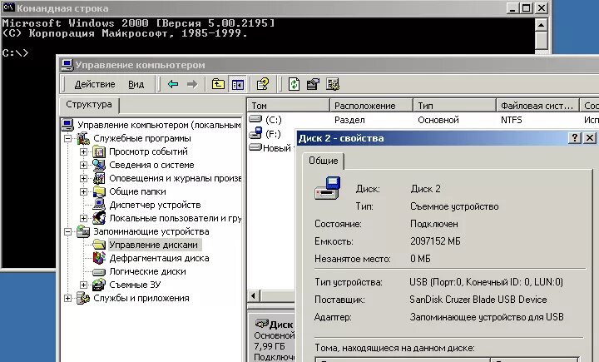
Task: Expand the Сведения о системе node
Action: pos(83,165)
